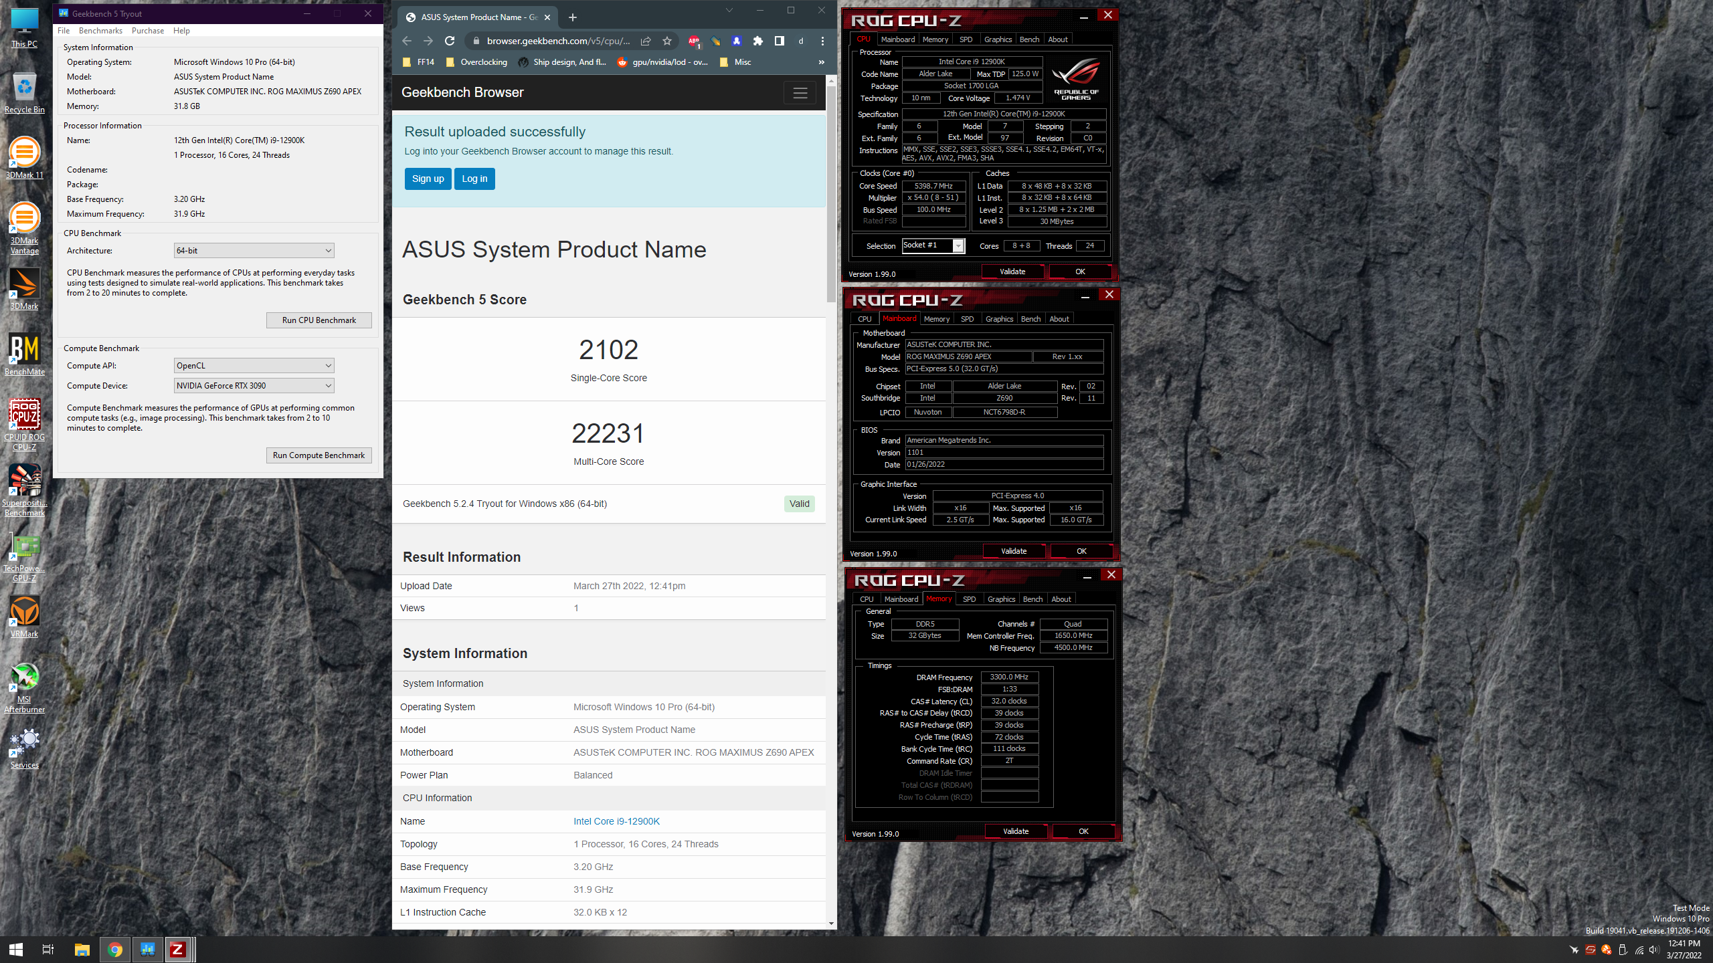Click the Chrome taskbar icon

115,950
